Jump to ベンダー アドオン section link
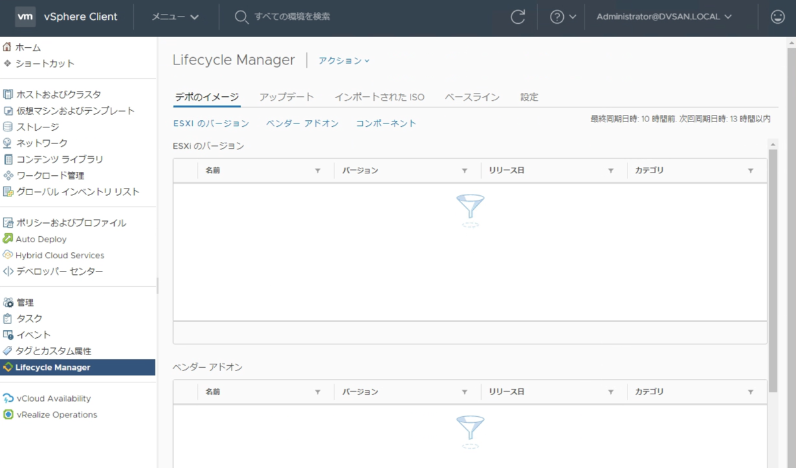796x468 pixels. pos(302,123)
